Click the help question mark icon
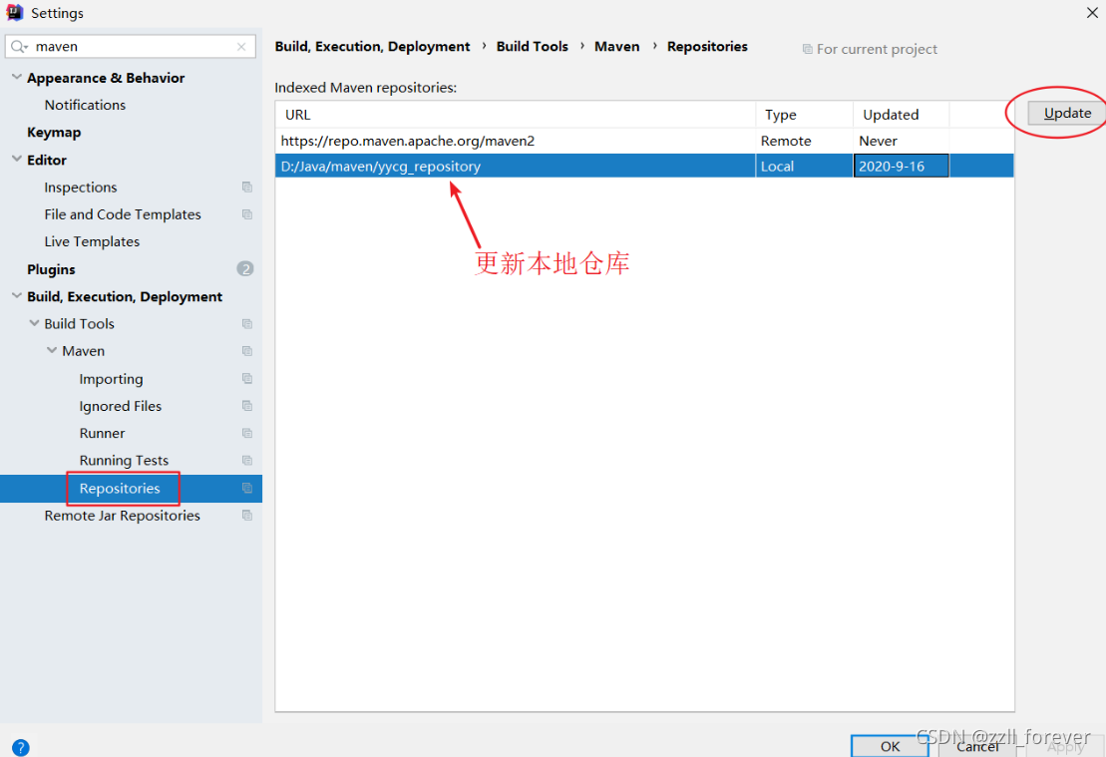 pyautogui.click(x=21, y=747)
